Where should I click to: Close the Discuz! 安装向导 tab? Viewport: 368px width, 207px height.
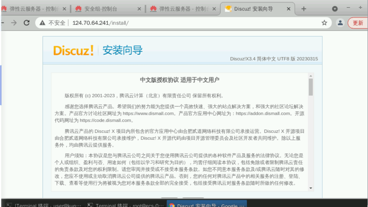tap(289, 8)
